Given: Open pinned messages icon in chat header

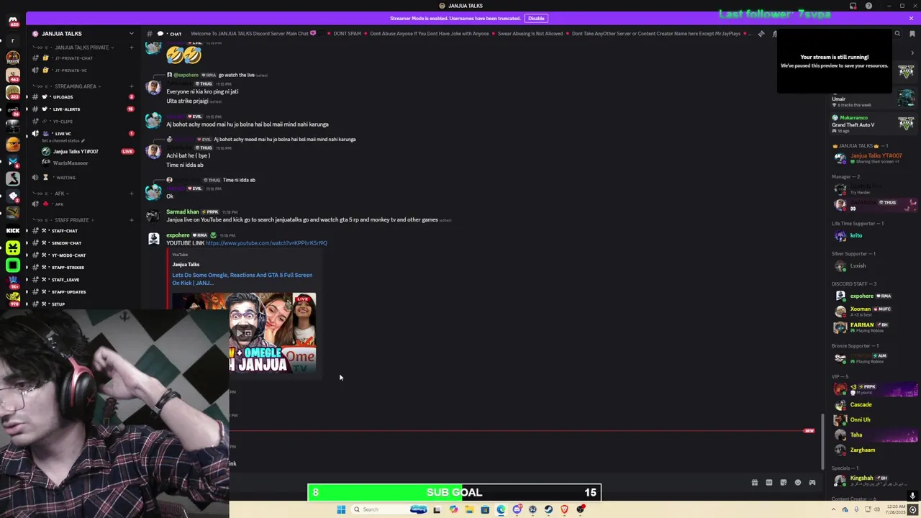Looking at the screenshot, I should coord(761,33).
